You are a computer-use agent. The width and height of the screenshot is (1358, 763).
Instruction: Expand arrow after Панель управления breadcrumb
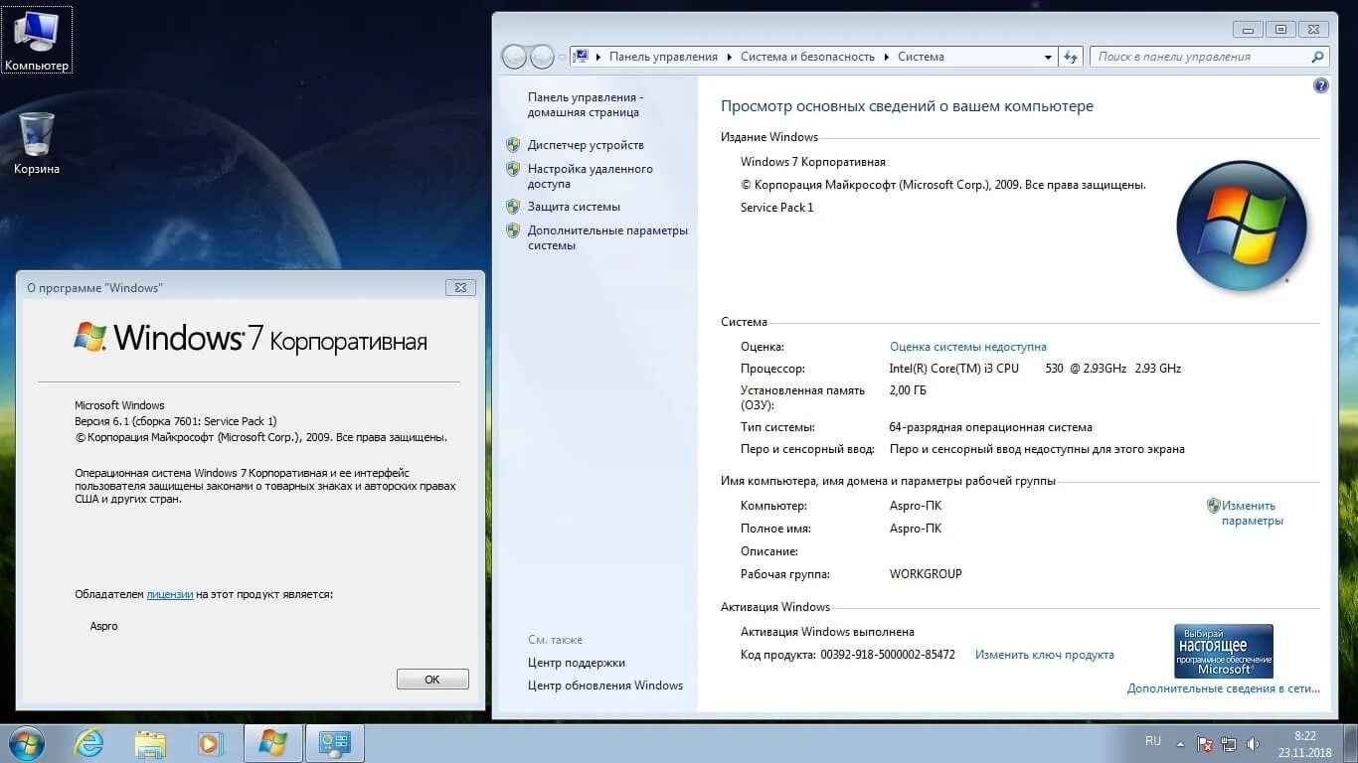[730, 57]
